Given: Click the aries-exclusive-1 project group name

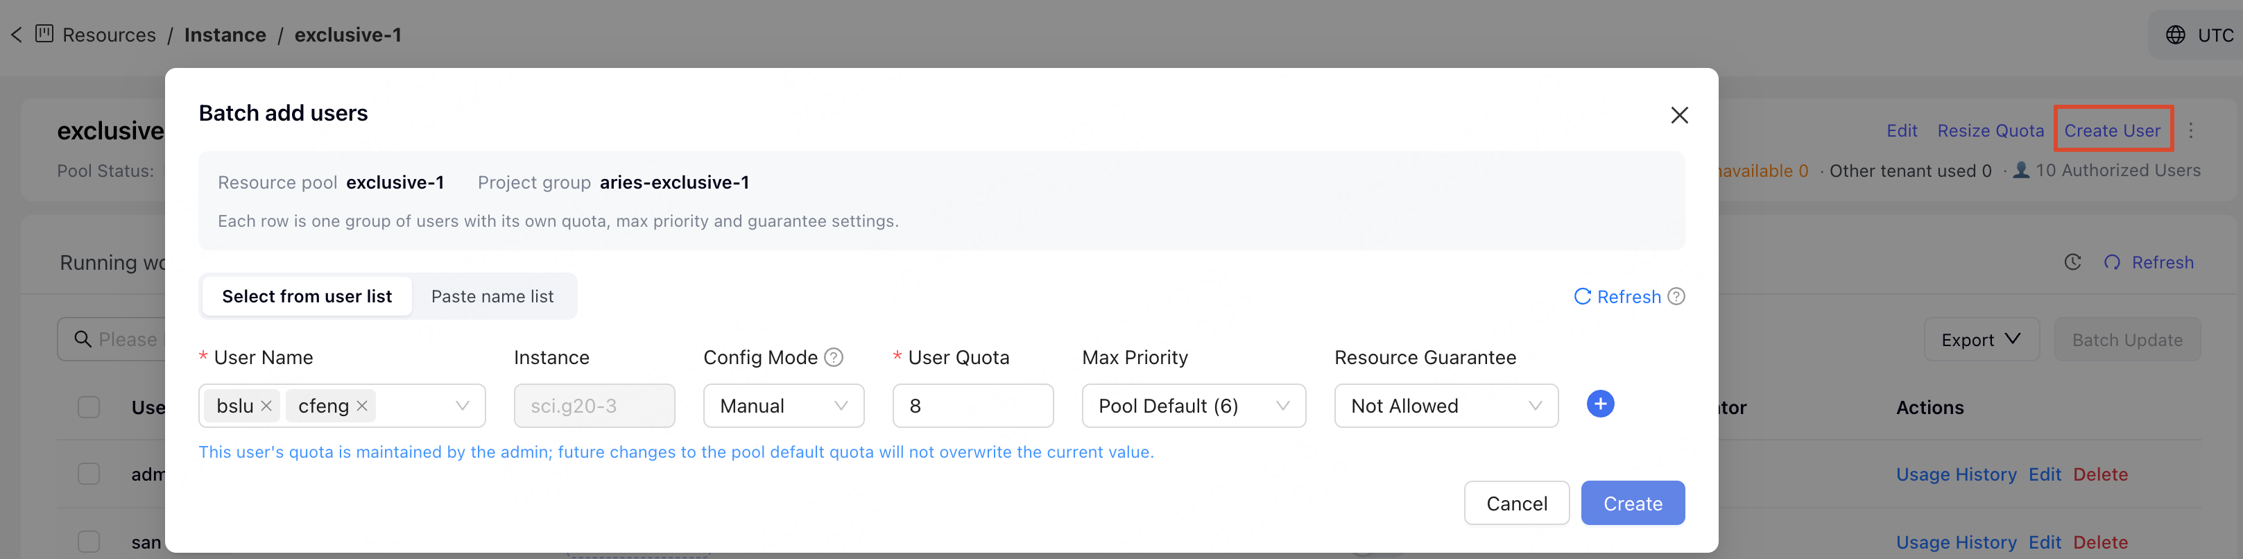Looking at the screenshot, I should 675,183.
